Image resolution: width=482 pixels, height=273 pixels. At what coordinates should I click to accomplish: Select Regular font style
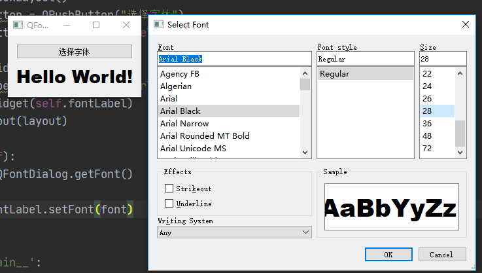(x=334, y=74)
